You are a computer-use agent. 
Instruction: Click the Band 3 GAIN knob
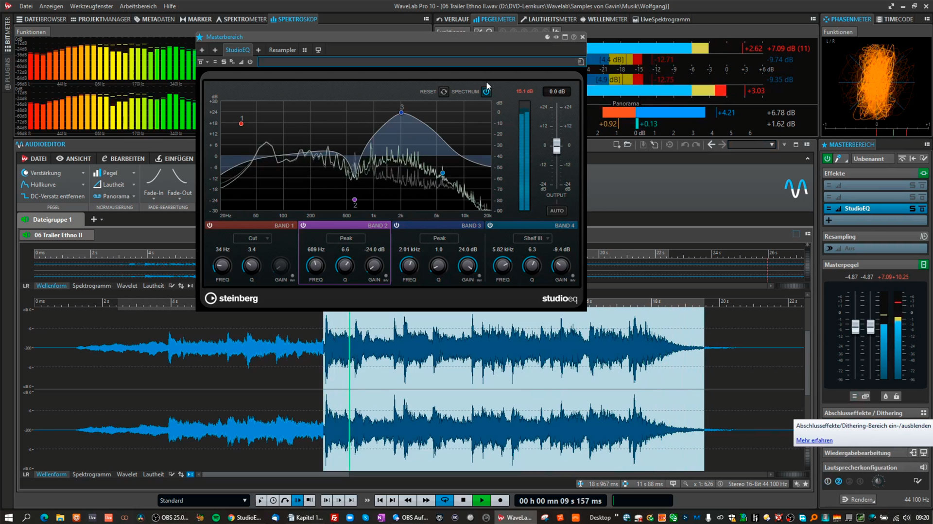coord(467,265)
